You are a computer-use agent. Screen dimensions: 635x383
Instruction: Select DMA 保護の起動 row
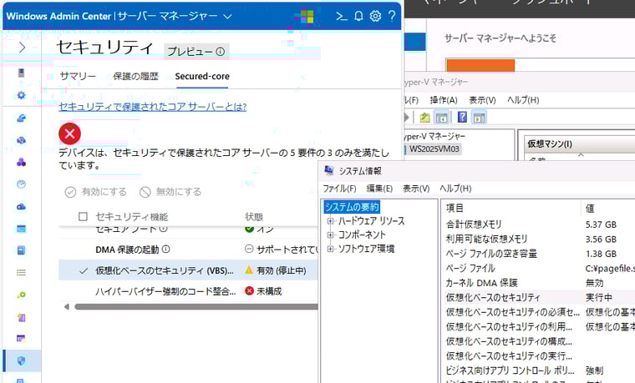coord(188,249)
